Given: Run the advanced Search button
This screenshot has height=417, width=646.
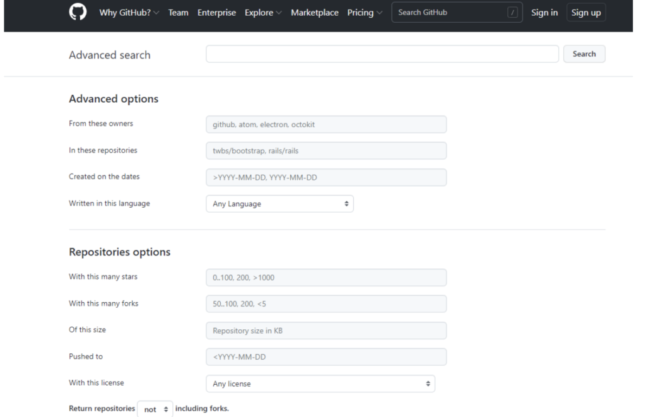Looking at the screenshot, I should pos(584,54).
